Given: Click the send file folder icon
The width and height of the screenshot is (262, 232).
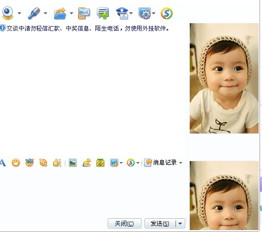Looking at the screenshot, I should (60, 13).
